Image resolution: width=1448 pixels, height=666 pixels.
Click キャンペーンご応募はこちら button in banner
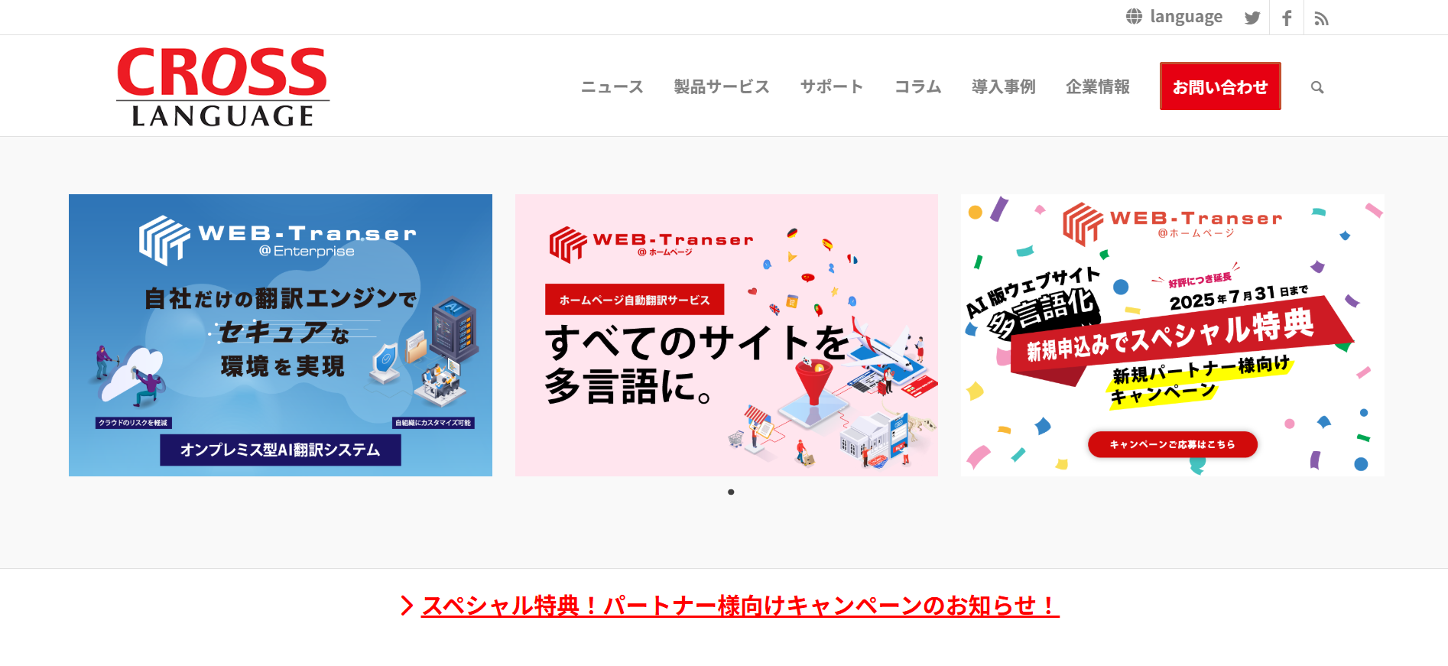coord(1173,444)
